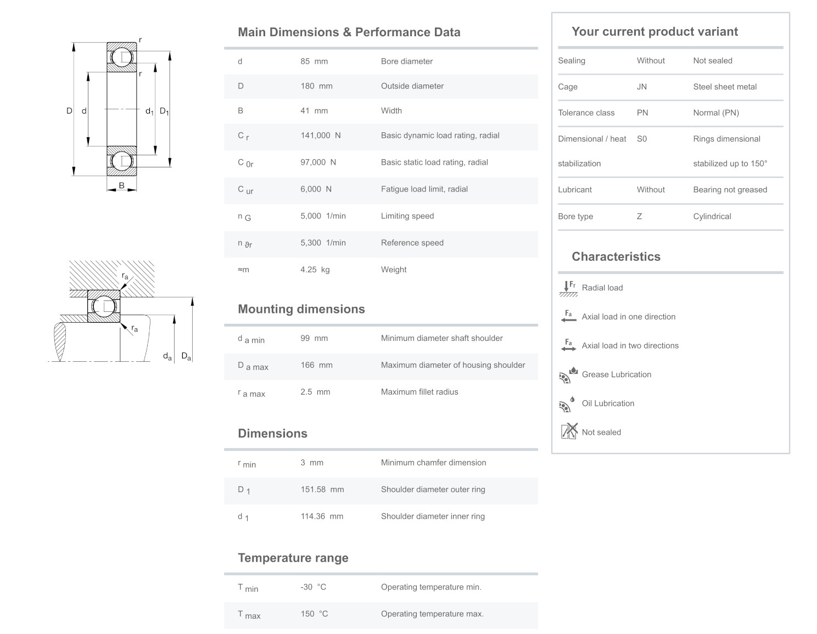The height and width of the screenshot is (634, 817).
Task: Click the Tolerance class Normal (PN) entry
Action: click(715, 113)
